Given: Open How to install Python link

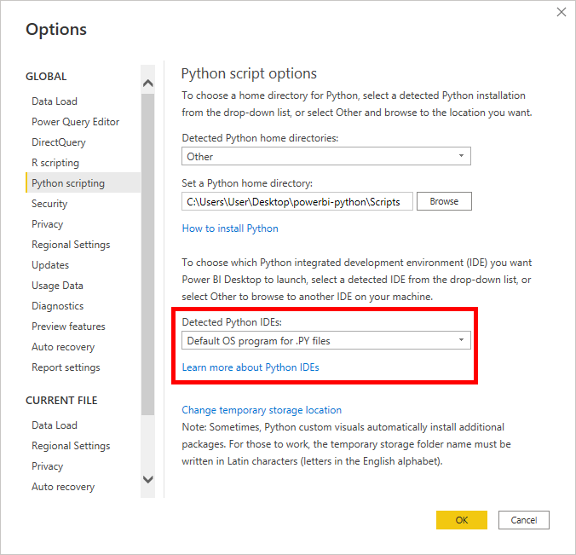Looking at the screenshot, I should tap(230, 228).
